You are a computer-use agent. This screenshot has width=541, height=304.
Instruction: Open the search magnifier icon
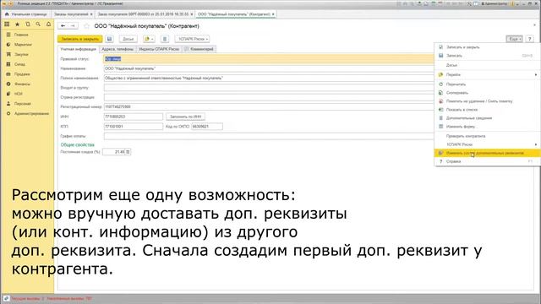click(38, 24)
